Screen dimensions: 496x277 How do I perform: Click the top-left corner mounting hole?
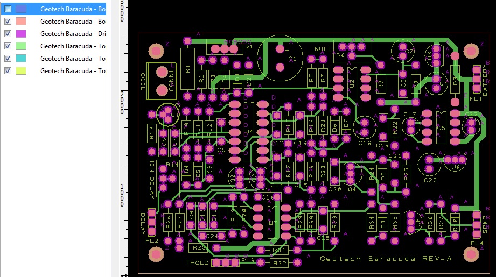click(156, 51)
